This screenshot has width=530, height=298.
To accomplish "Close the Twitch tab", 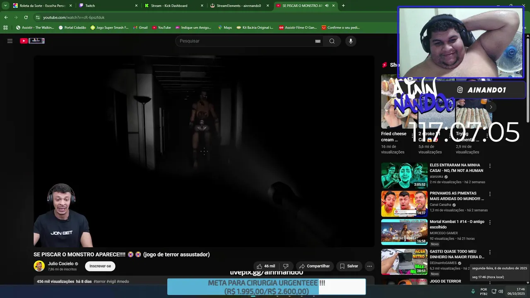I will 136,6.
